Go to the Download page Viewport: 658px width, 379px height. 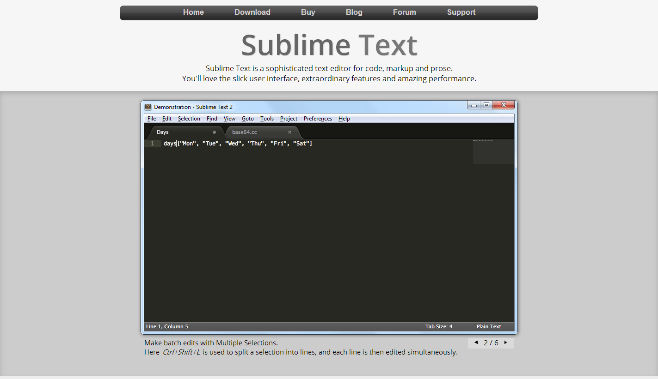(252, 12)
